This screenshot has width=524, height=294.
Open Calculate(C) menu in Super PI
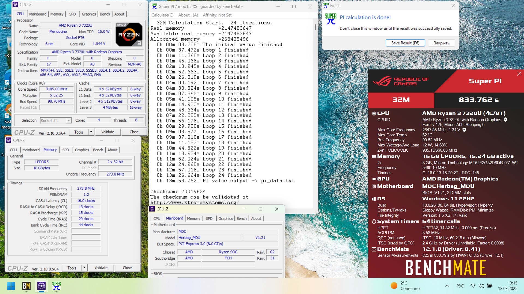[162, 15]
